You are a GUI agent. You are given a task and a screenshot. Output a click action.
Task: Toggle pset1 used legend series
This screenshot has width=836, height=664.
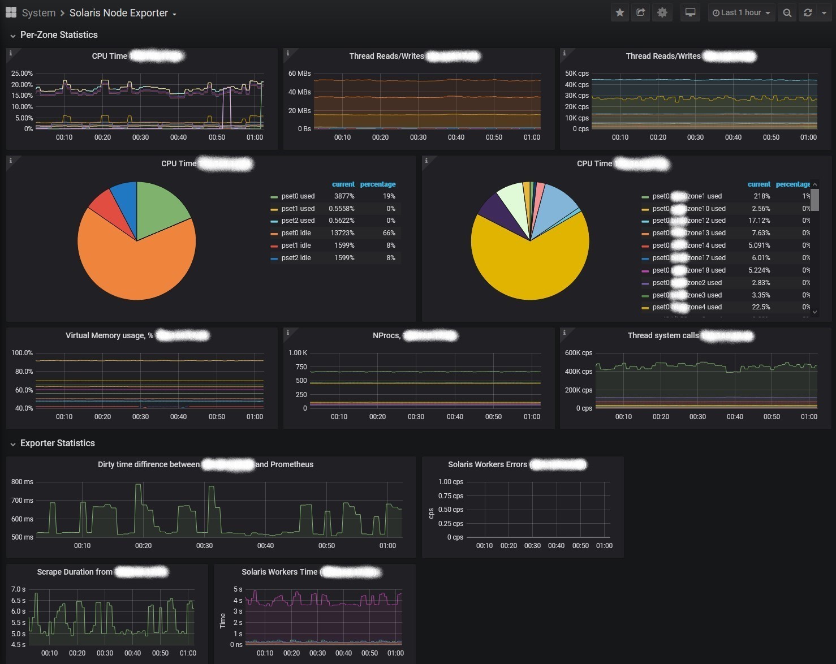(x=298, y=209)
